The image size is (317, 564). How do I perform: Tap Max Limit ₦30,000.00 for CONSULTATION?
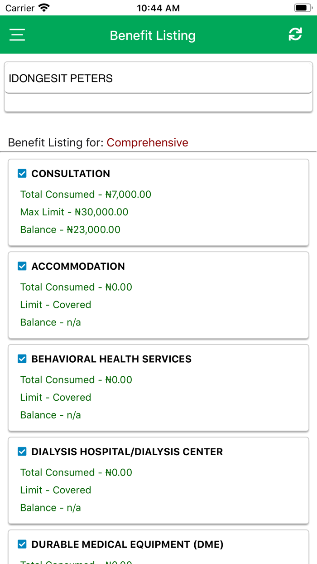pos(74,212)
